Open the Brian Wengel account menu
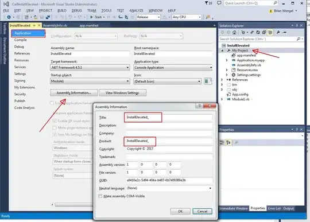This screenshot has width=310, height=222. (x=284, y=11)
